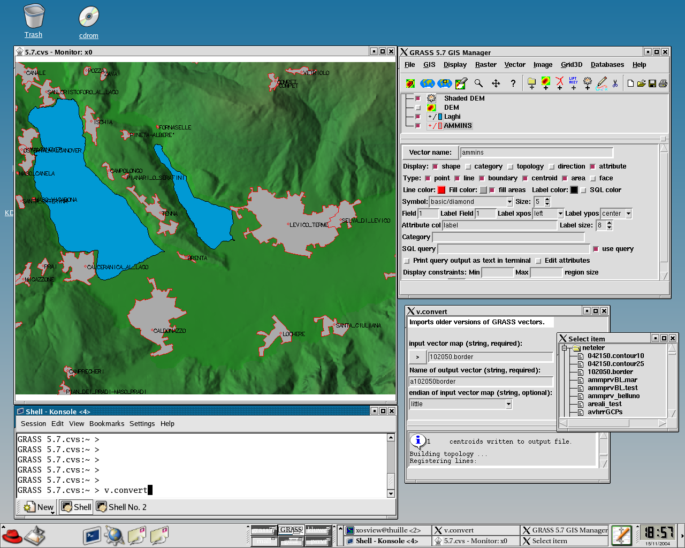Click the printer icon in GIS Manager
685x548 pixels.
point(663,83)
